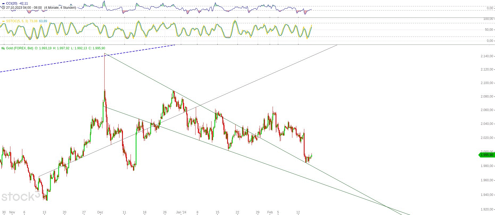Viewport: 495px width, 215px height.
Task: Click the date axis label 18
Action: pyautogui.click(x=145, y=212)
